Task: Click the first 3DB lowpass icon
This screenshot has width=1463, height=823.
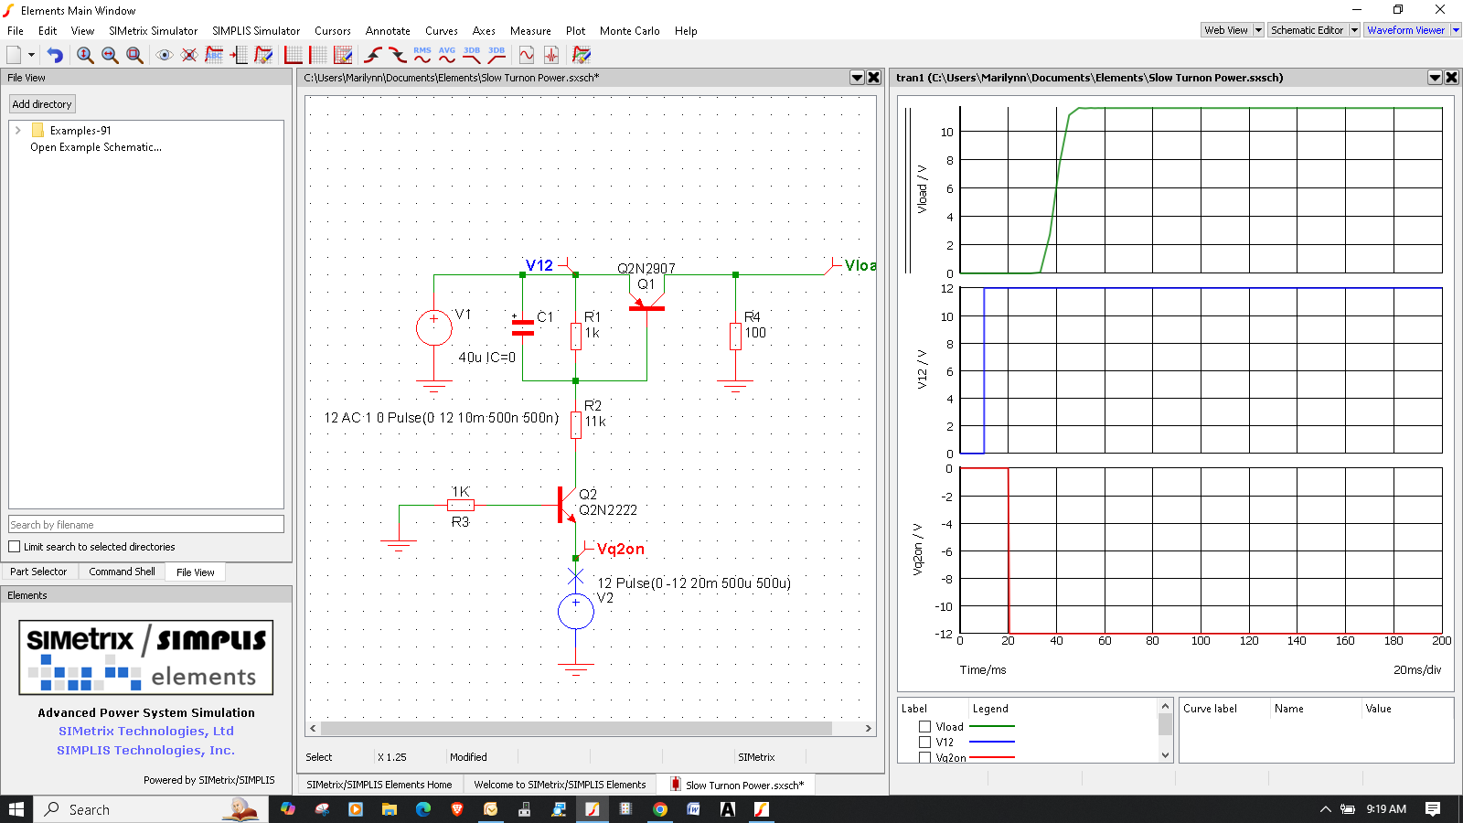Action: coord(472,55)
